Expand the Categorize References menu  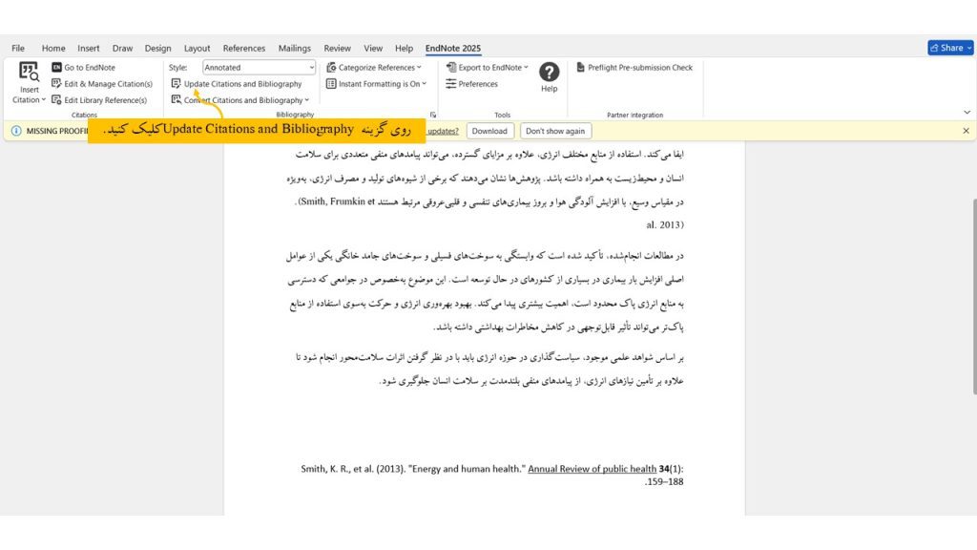(x=372, y=67)
